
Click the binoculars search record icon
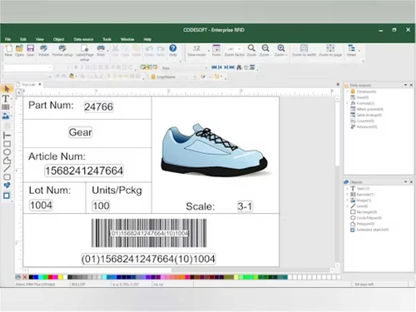click(239, 67)
